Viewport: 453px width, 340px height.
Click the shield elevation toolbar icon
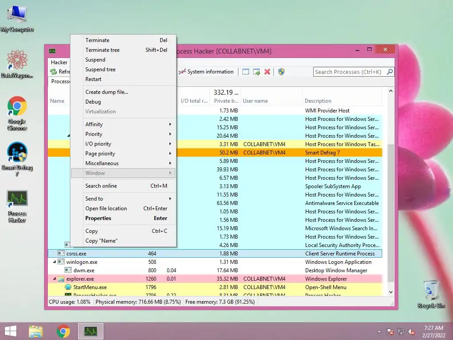coord(281,72)
